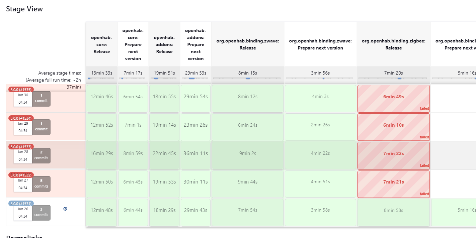View the 1 commit box for build #1534
Image resolution: width=476 pixels, height=238 pixels.
point(41,127)
